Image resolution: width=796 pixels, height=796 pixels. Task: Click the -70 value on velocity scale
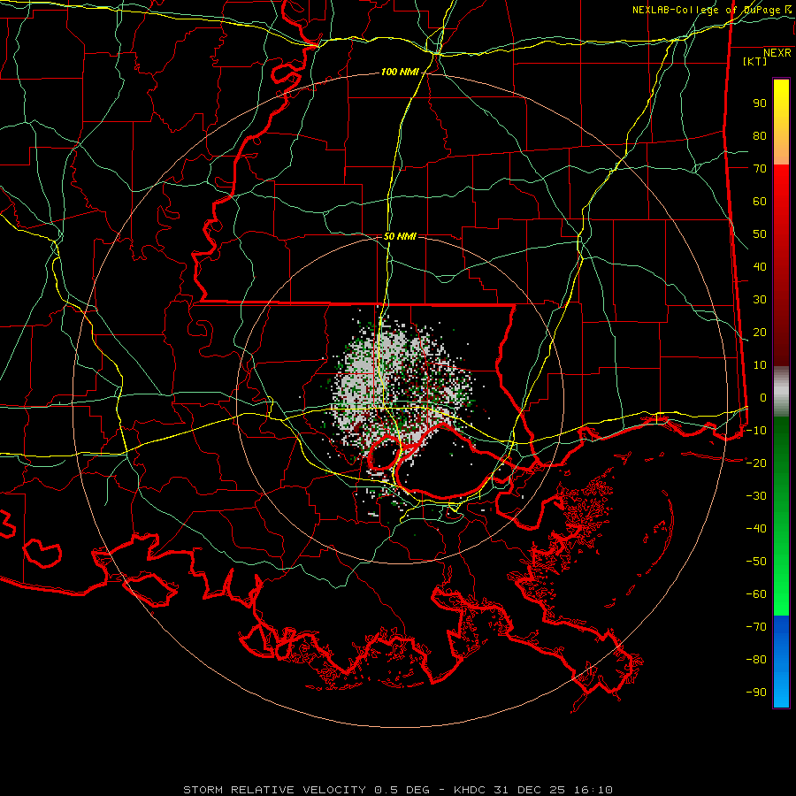tap(756, 627)
